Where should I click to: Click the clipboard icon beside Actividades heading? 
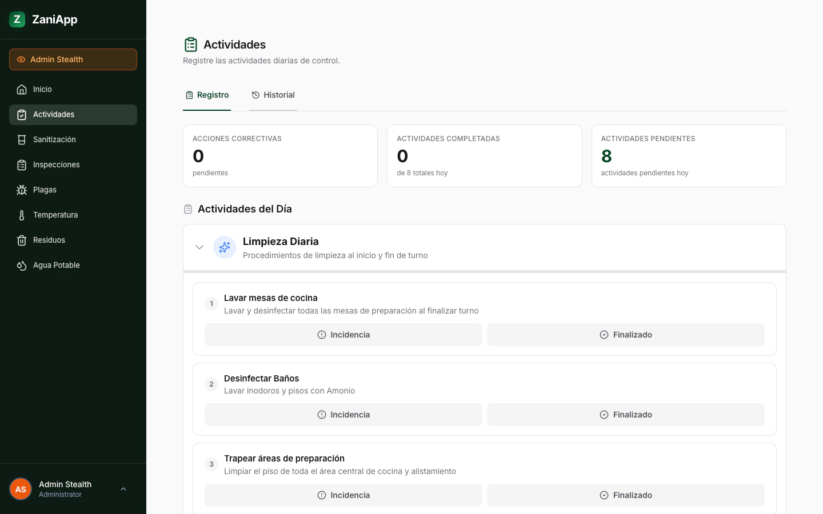pyautogui.click(x=191, y=45)
